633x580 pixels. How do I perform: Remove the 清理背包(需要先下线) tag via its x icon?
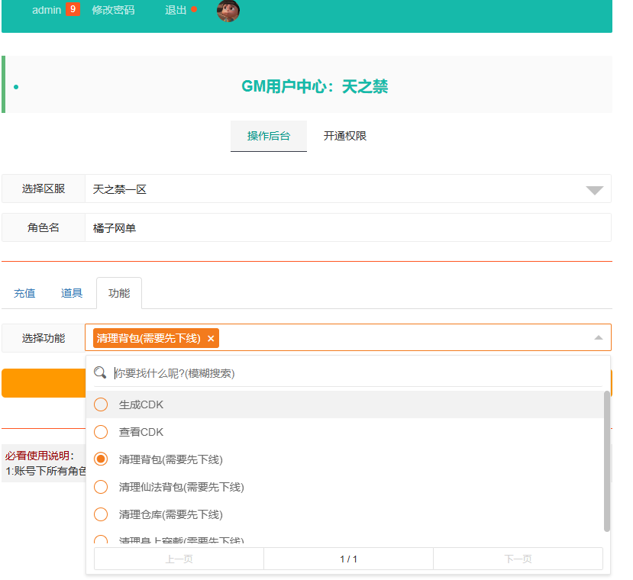211,338
